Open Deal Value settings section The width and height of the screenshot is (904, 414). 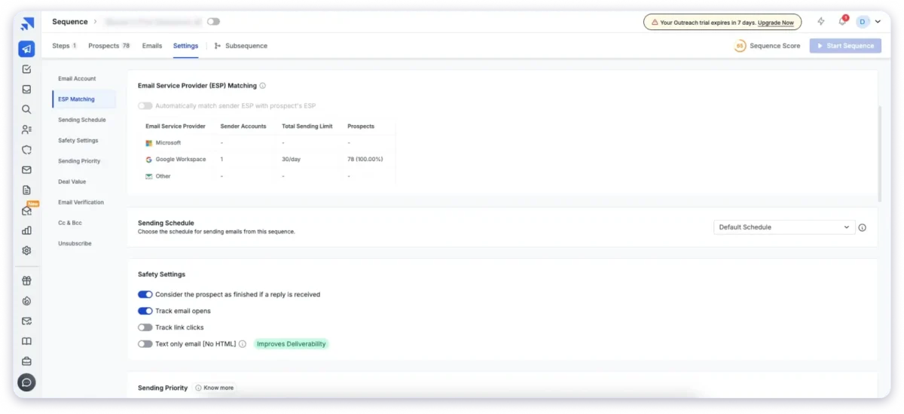(x=72, y=181)
